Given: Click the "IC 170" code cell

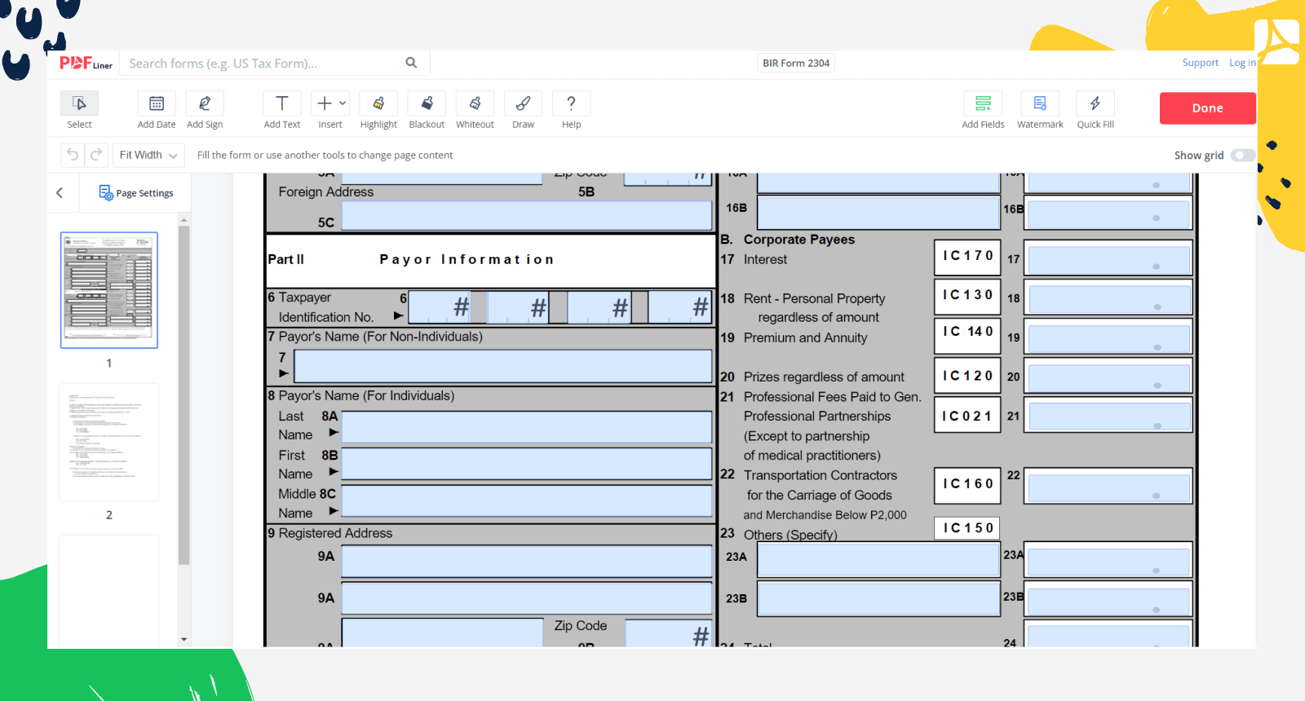Looking at the screenshot, I should 967,256.
